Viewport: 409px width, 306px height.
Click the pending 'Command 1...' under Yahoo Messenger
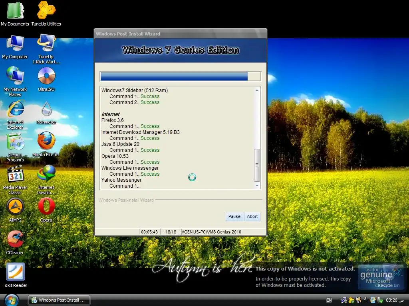click(x=125, y=186)
